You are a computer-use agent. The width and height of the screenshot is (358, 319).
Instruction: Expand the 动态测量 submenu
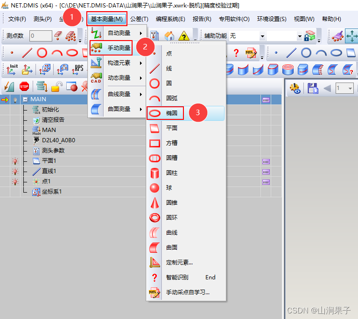pyautogui.click(x=119, y=78)
